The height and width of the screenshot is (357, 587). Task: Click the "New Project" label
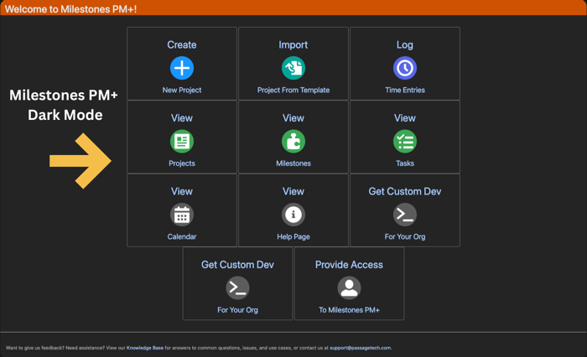pyautogui.click(x=182, y=91)
